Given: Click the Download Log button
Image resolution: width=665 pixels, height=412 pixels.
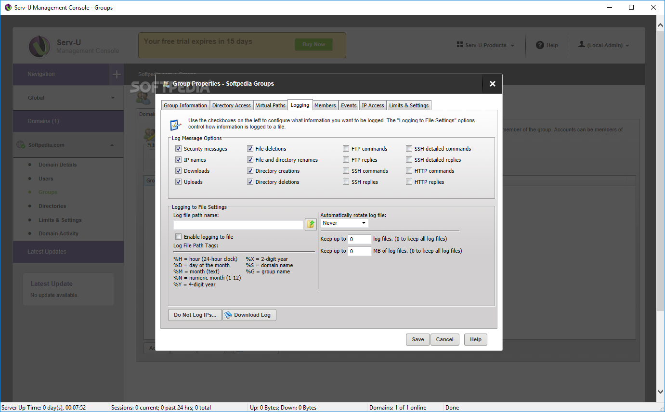Looking at the screenshot, I should click(249, 315).
